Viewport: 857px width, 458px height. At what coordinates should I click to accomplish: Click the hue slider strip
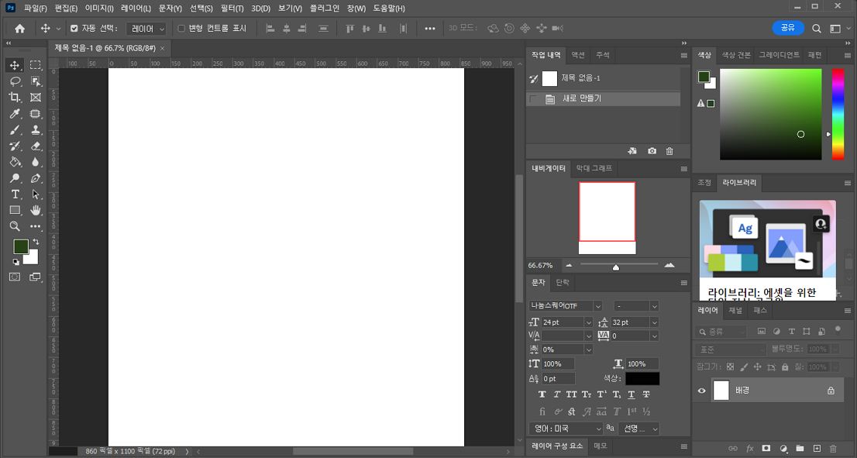[x=838, y=114]
